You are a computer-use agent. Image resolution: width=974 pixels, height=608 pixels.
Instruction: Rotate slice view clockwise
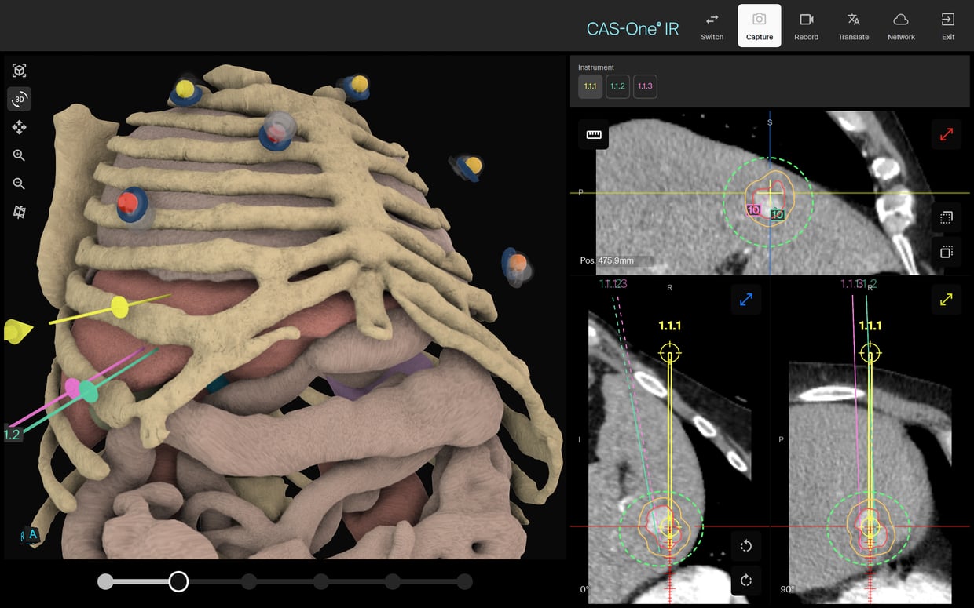coord(746,581)
